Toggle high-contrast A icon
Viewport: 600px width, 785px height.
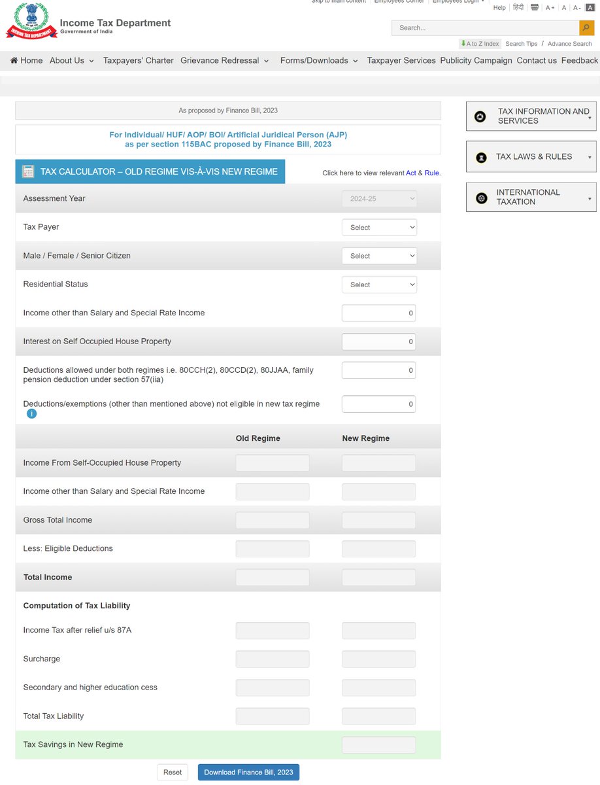590,7
